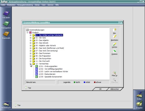Open the Vokabeln trainer in the sidebar
Image resolution: width=145 pixels, height=111 pixels.
pyautogui.click(x=6, y=14)
